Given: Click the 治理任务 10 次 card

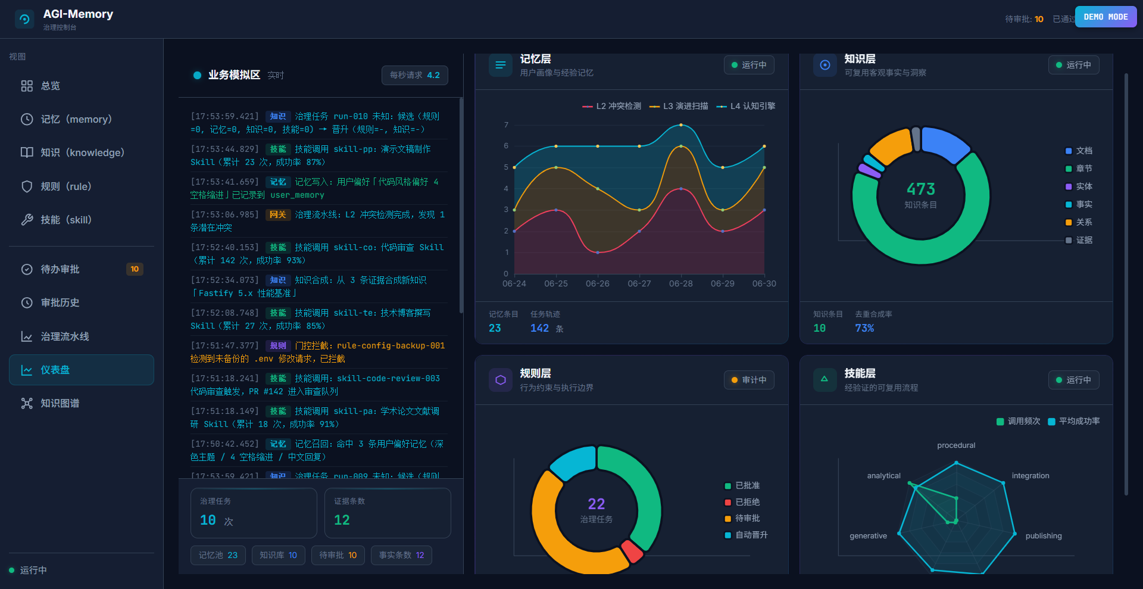Looking at the screenshot, I should click(x=254, y=513).
